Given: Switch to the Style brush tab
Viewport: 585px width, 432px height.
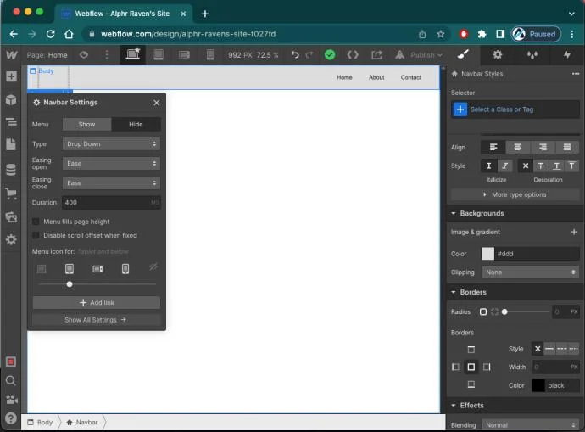Looking at the screenshot, I should [x=463, y=55].
